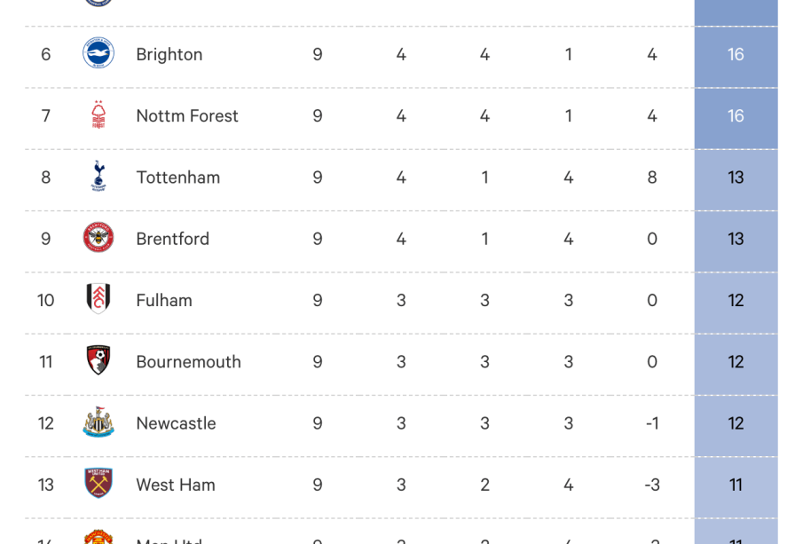Image resolution: width=803 pixels, height=544 pixels.
Task: Click the Nottm Forest club crest
Action: pos(98,115)
